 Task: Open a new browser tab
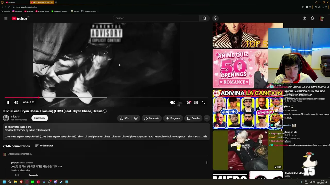[x=56, y=2]
